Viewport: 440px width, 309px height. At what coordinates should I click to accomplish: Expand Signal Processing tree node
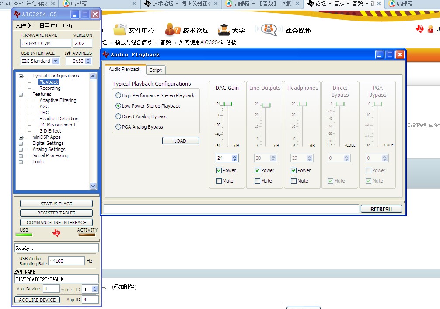pos(21,156)
